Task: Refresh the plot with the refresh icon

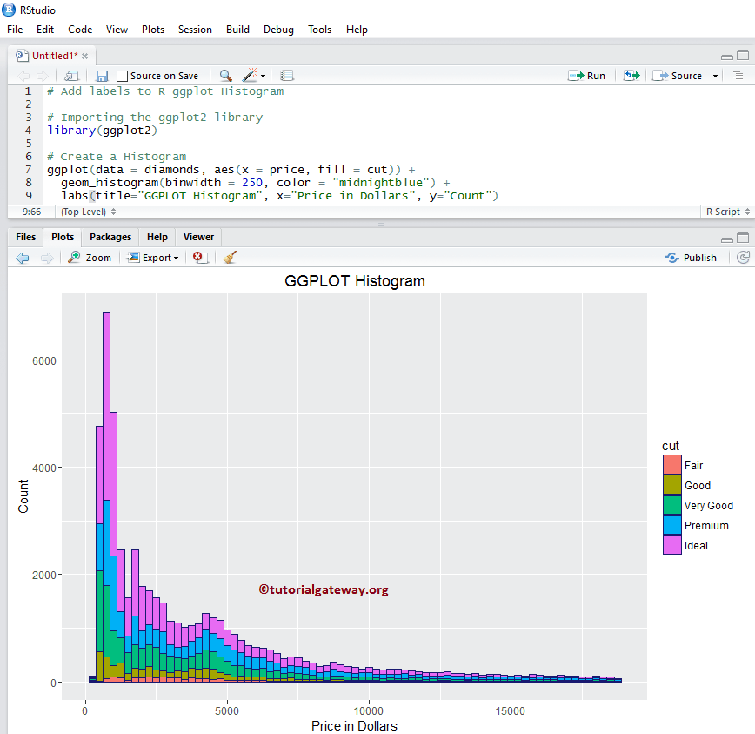Action: coord(744,257)
